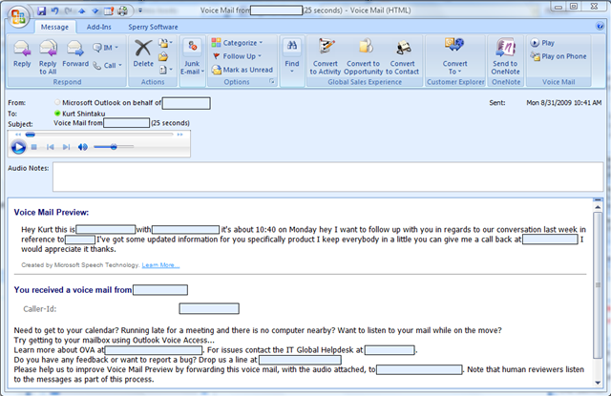Click the Office orb button
The image size is (611, 396).
click(15, 17)
